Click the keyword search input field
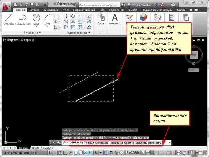 point(99,5)
